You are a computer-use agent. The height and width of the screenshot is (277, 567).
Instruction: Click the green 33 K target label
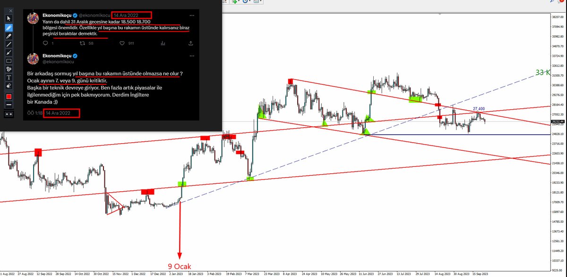point(543,73)
